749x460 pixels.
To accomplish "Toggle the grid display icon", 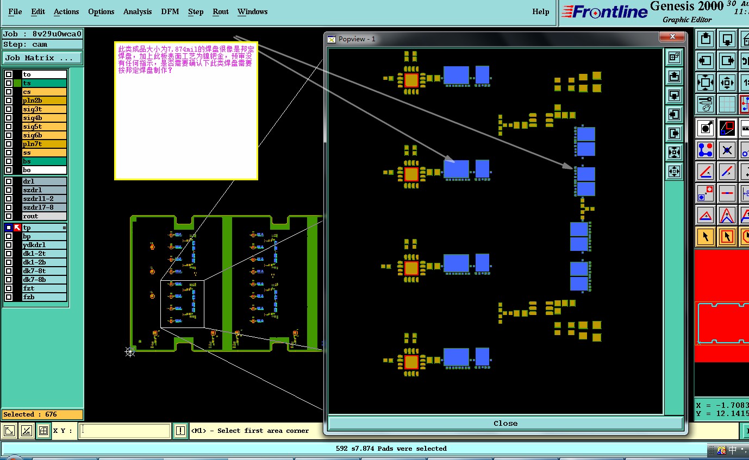I will [727, 104].
